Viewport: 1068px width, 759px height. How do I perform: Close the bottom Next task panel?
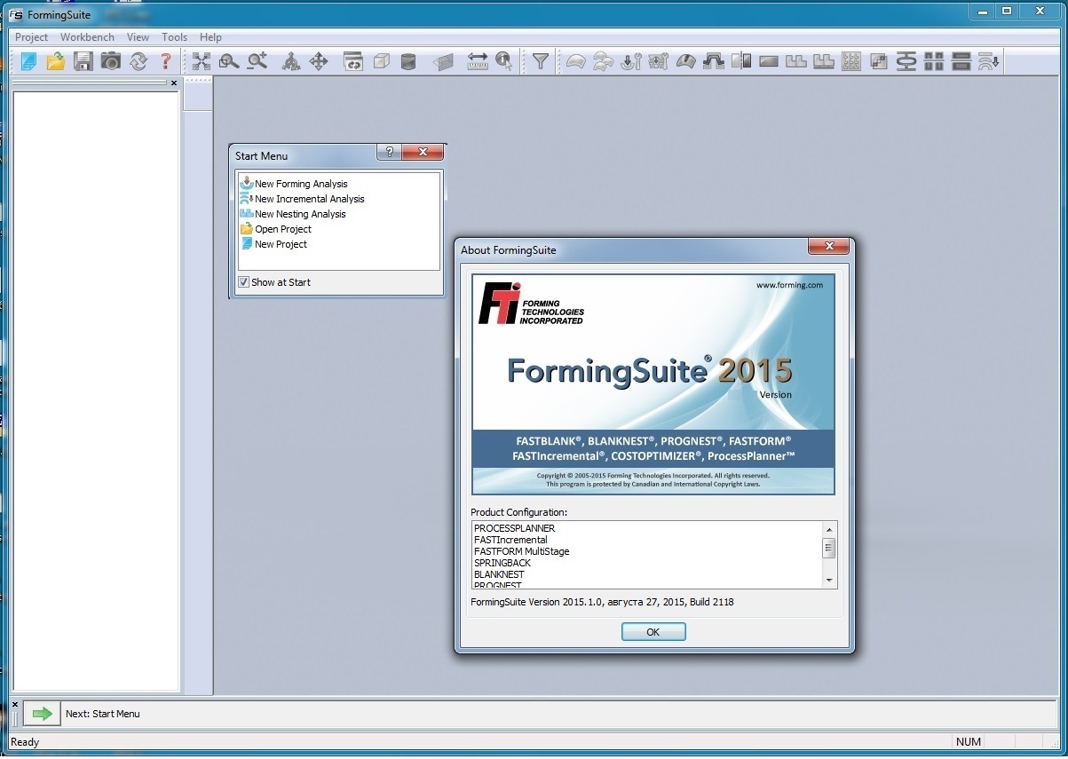tap(15, 704)
